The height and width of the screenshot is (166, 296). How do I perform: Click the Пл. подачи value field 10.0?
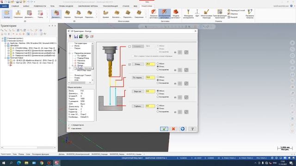tap(150, 77)
